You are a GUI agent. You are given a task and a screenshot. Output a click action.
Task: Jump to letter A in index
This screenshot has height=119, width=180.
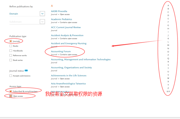click(x=168, y=6)
